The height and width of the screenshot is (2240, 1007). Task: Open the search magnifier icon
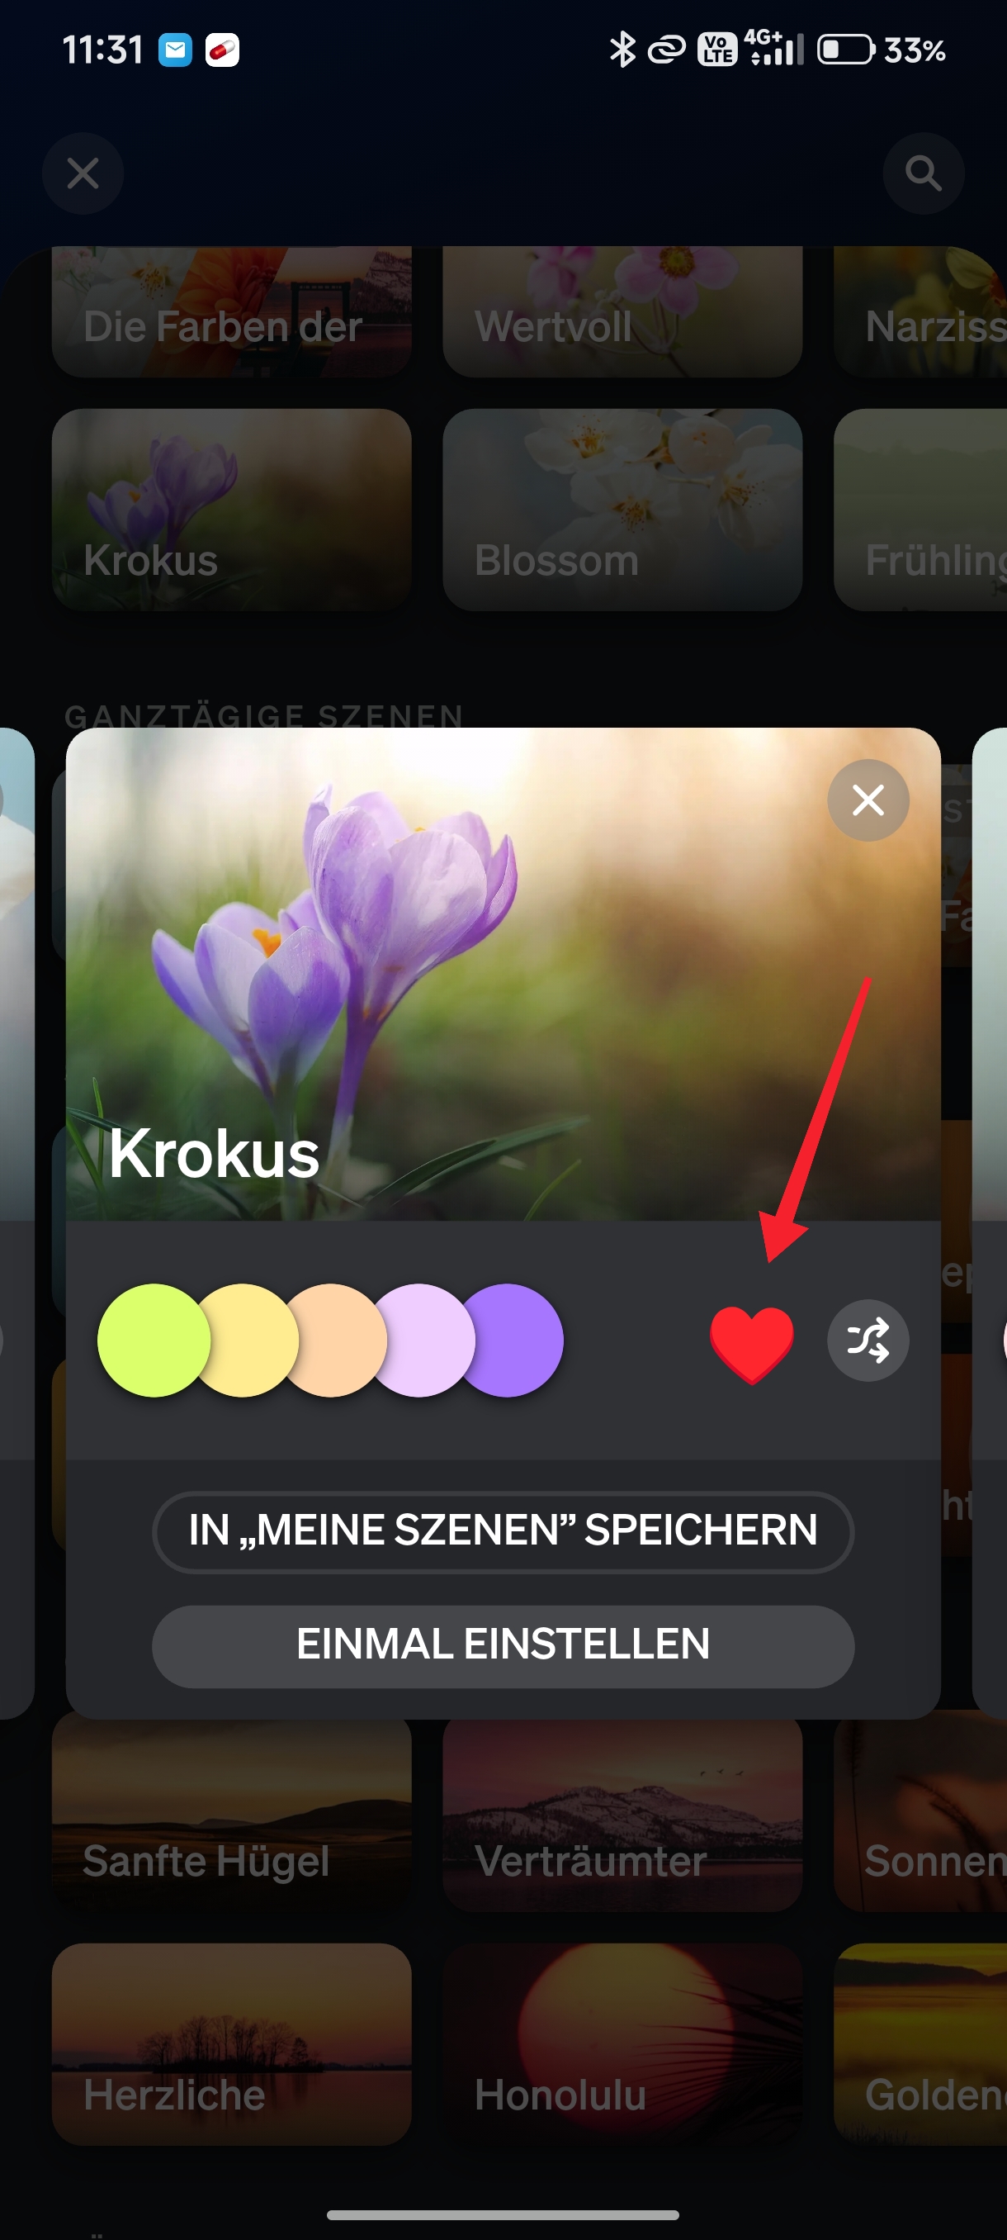[x=924, y=174]
